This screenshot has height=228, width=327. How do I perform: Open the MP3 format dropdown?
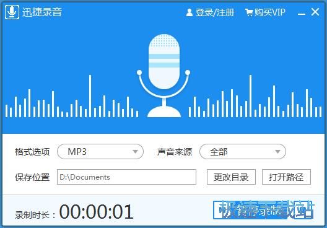pos(100,152)
